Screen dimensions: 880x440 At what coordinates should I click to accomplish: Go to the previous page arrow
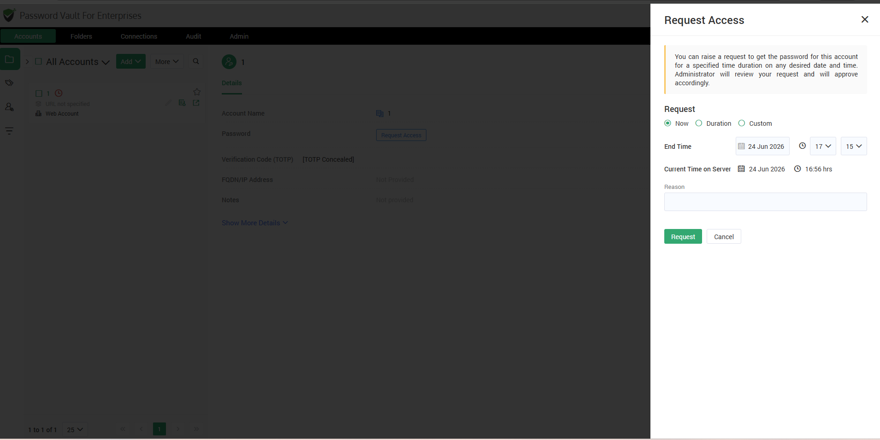(141, 429)
